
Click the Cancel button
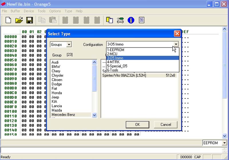coord(166,125)
